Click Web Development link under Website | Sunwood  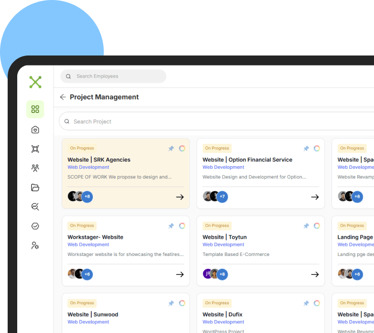[88, 322]
